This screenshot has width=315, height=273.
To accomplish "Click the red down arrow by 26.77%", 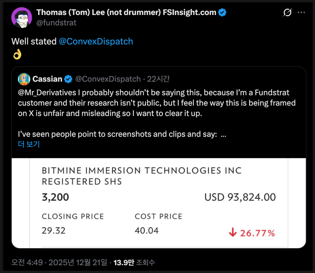I will pyautogui.click(x=232, y=233).
